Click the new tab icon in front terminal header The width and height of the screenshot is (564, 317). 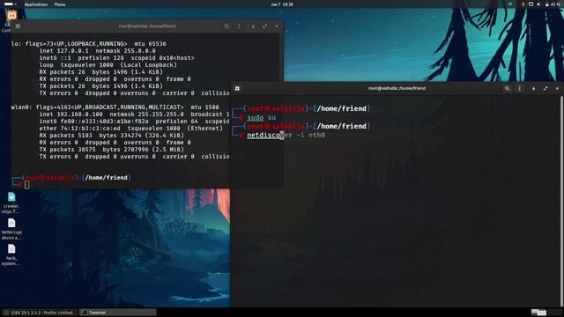(237, 88)
